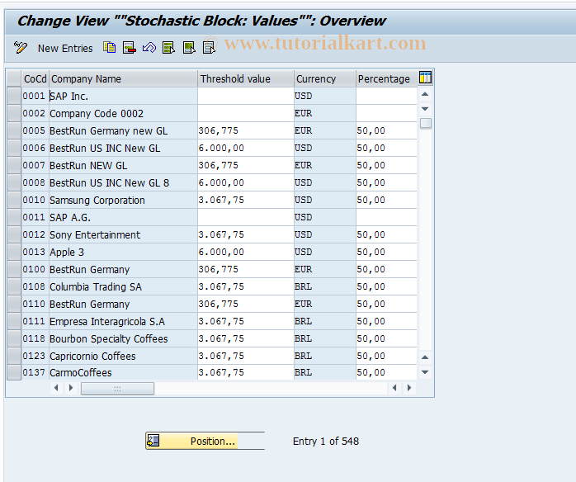Click the page down arrow at bottom of scrollbar
Viewport: 576px width, 482px height.
tap(425, 372)
